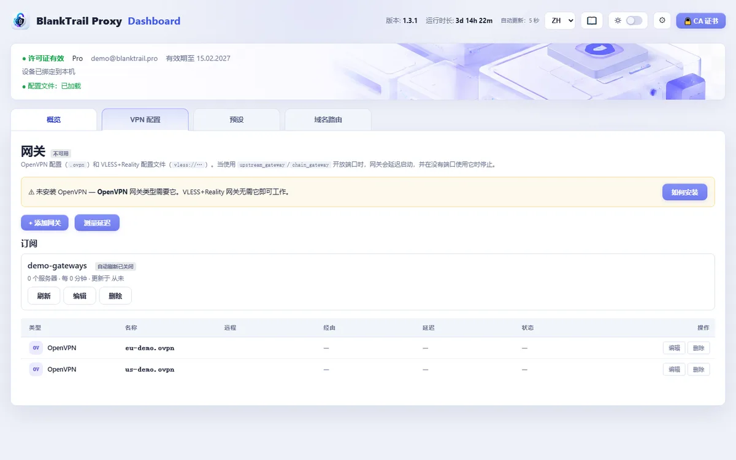This screenshot has width=736, height=460.
Task: Click the 测量延迟 button
Action: coord(97,223)
